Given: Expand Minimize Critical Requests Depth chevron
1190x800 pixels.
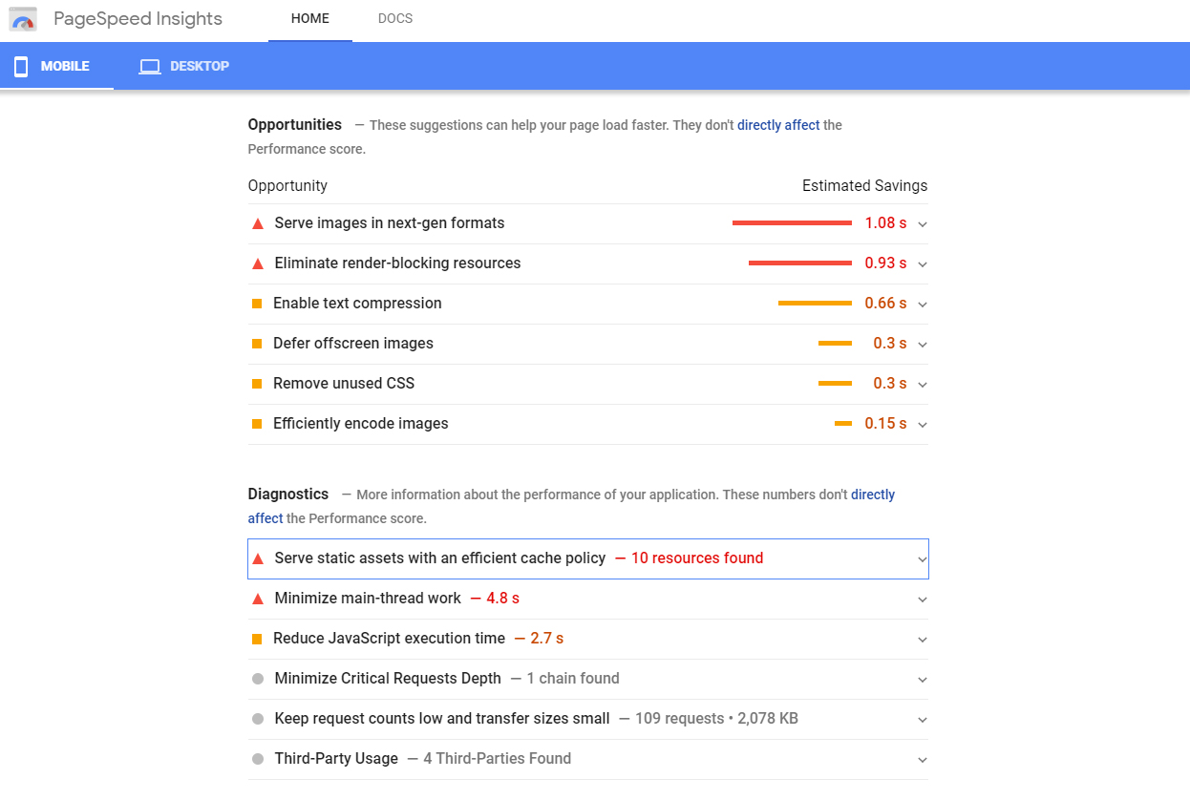Looking at the screenshot, I should [x=922, y=680].
